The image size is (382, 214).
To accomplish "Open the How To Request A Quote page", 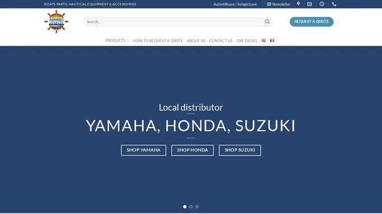I will (158, 41).
